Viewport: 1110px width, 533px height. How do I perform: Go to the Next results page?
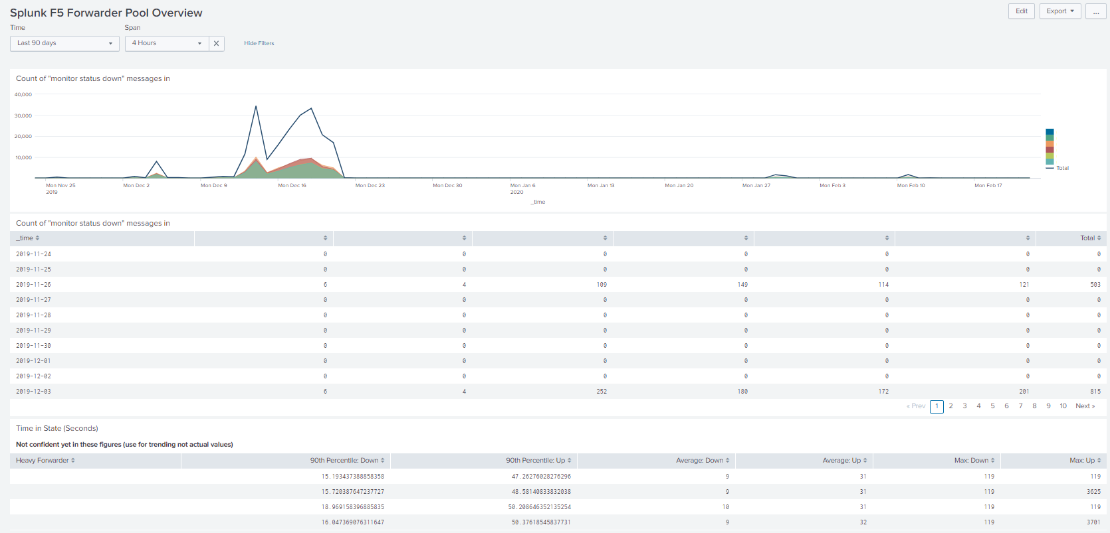(x=1085, y=406)
